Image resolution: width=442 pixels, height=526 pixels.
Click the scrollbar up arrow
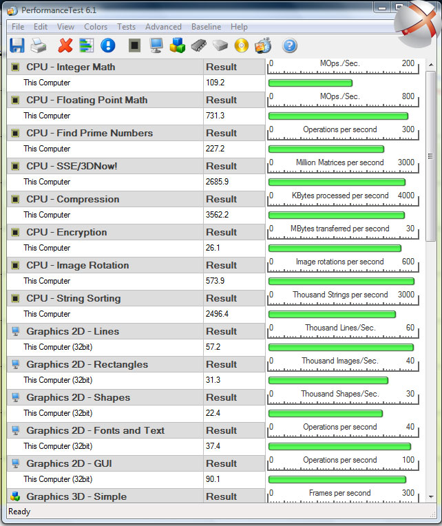click(x=431, y=65)
